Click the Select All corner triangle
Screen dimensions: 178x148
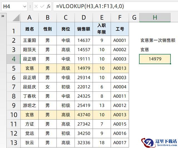(x=16, y=18)
